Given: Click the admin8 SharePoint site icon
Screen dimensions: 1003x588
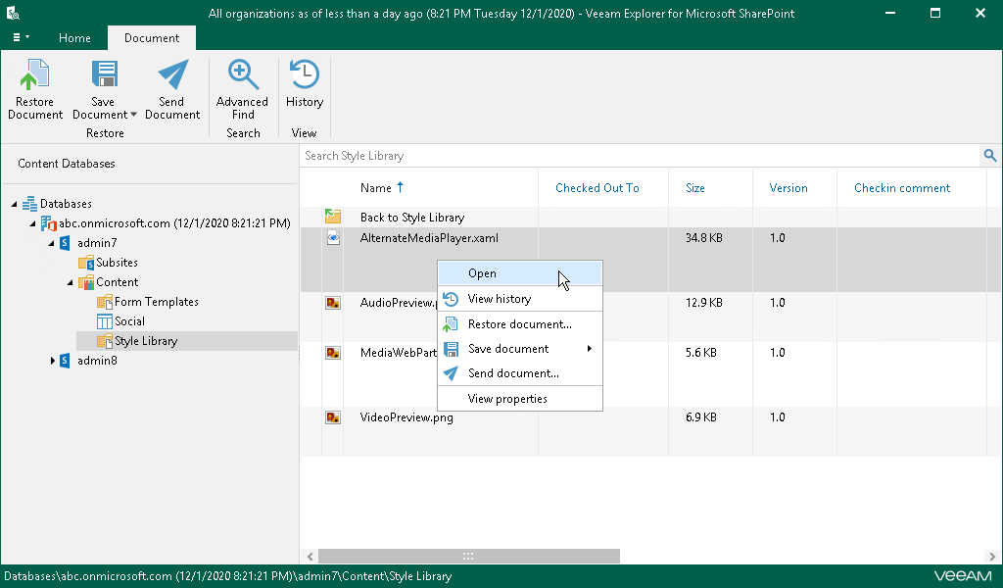Looking at the screenshot, I should pos(65,361).
